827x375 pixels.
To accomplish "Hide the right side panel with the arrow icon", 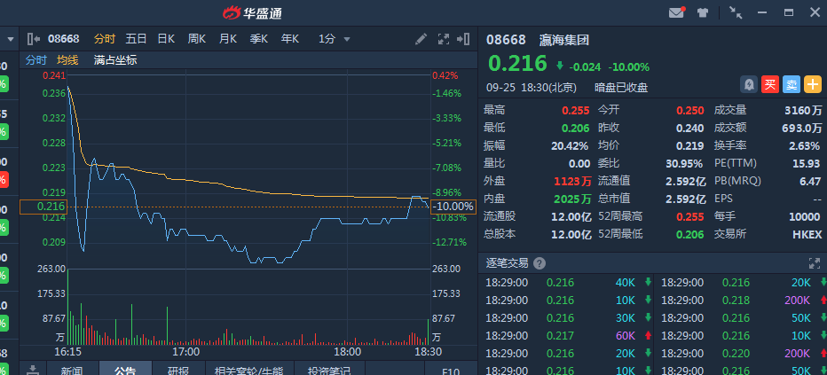I will [463, 38].
